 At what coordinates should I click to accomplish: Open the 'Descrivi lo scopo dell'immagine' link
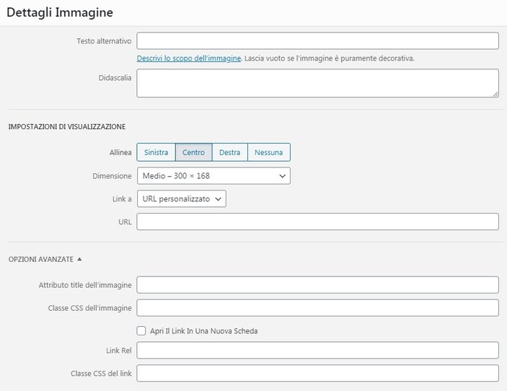coord(188,58)
